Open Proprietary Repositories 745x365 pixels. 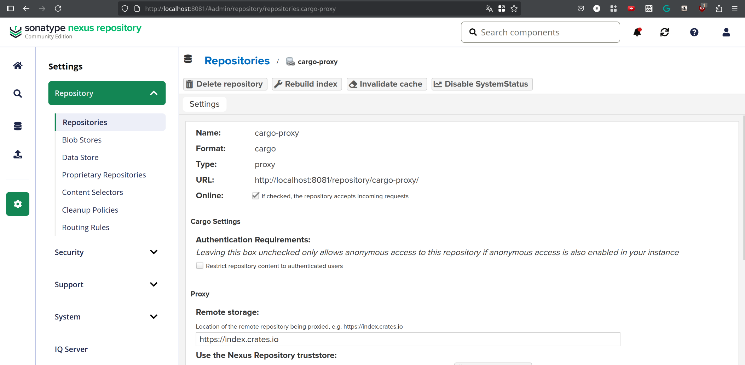[104, 175]
